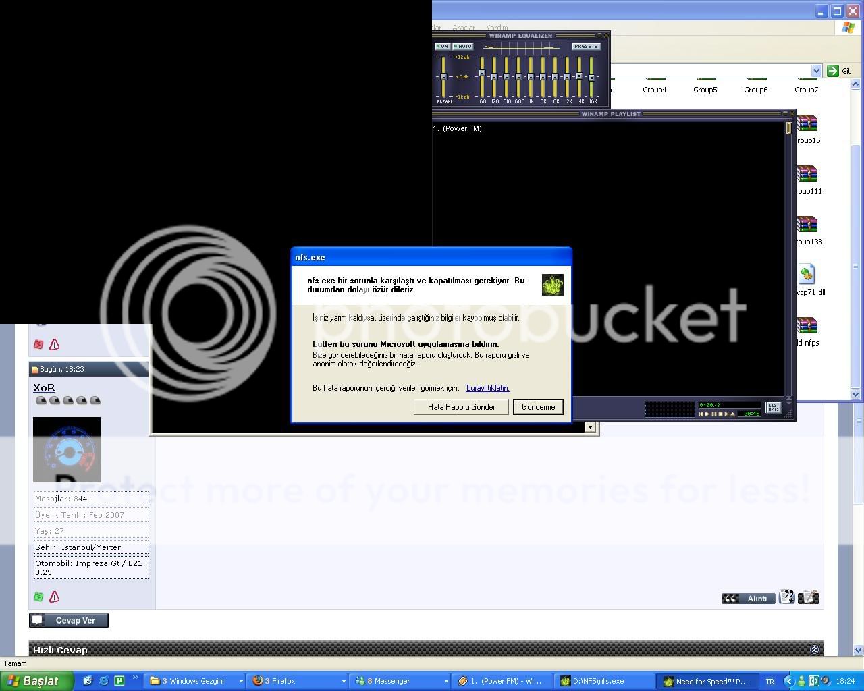The image size is (864, 691).
Task: Click the eject button in Winamp playlist
Action: tap(733, 414)
